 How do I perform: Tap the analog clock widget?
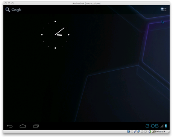coord(55,35)
